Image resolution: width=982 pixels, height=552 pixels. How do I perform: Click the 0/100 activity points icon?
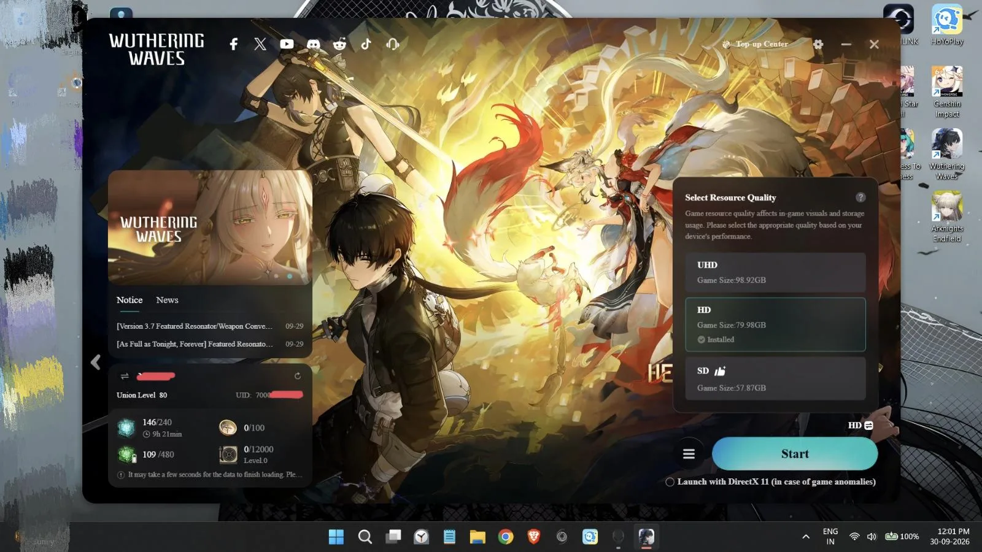[228, 427]
